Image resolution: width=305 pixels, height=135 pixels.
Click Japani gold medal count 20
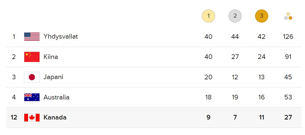click(208, 77)
